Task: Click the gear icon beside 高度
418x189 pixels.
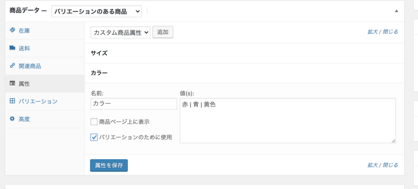Action: [x=12, y=119]
